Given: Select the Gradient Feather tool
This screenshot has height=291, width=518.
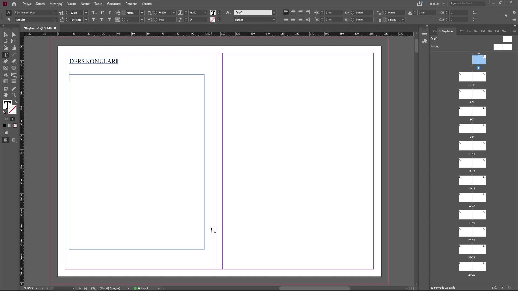Looking at the screenshot, I should pos(14,81).
